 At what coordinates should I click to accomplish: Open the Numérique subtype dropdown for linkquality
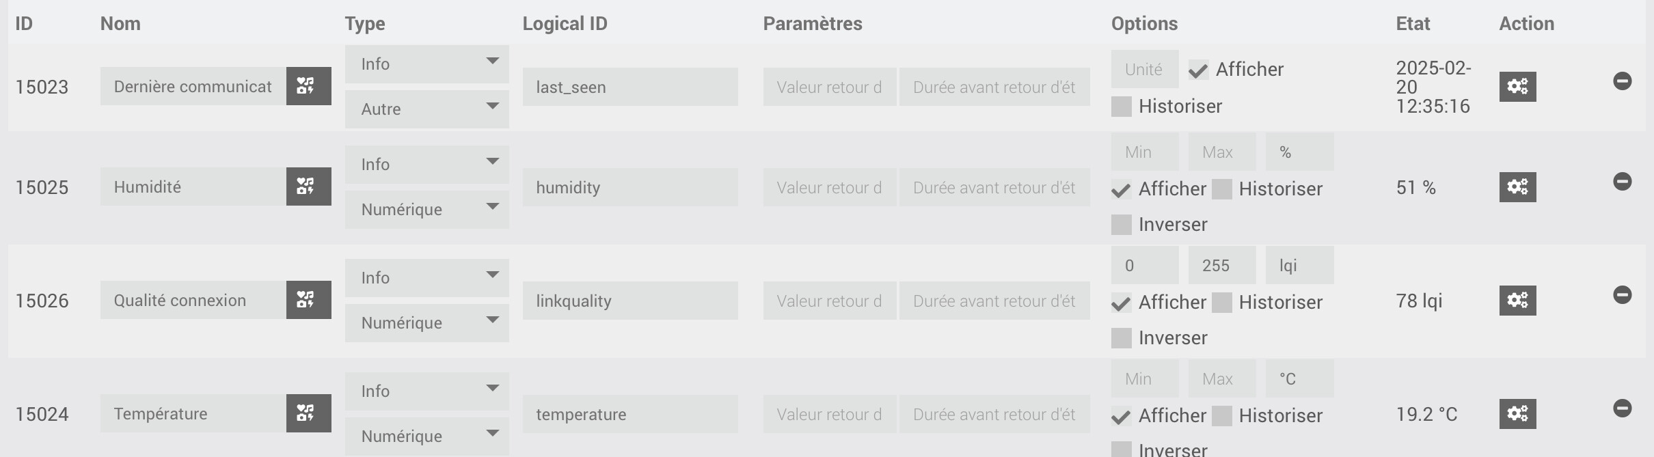click(426, 323)
